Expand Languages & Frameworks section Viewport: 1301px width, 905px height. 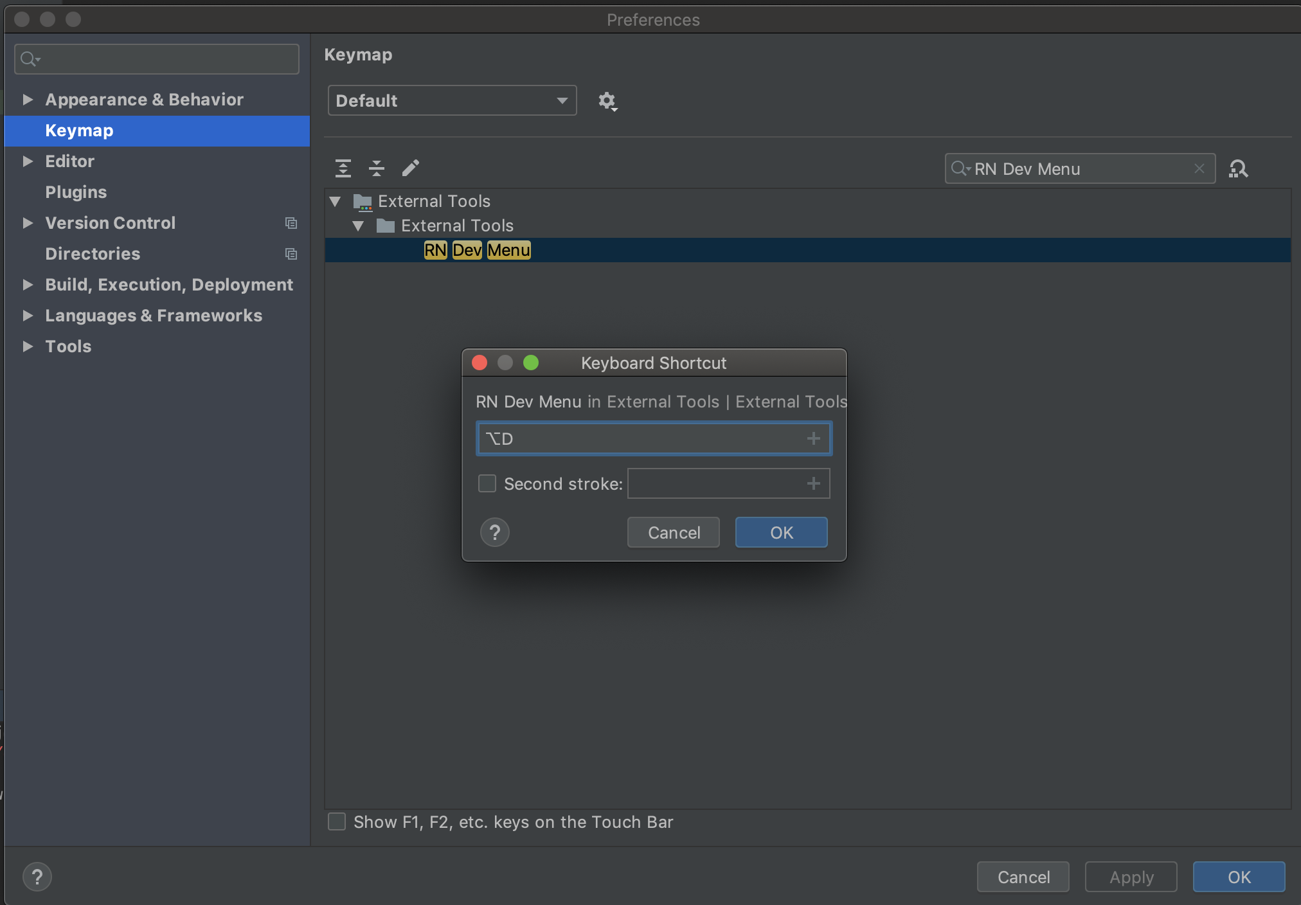(28, 316)
